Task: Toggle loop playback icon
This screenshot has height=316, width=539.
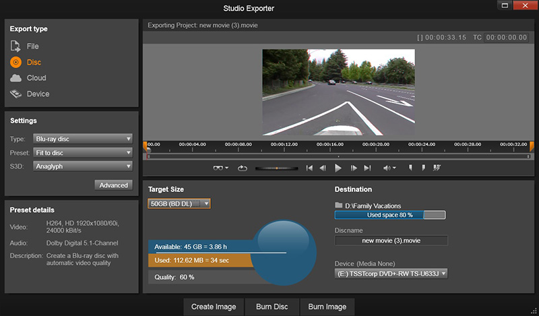Action: (243, 168)
